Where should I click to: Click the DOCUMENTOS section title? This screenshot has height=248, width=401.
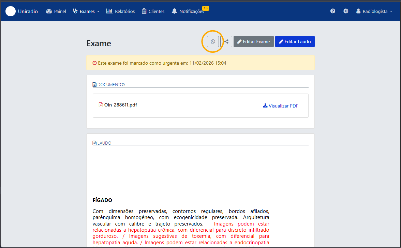[x=111, y=84]
